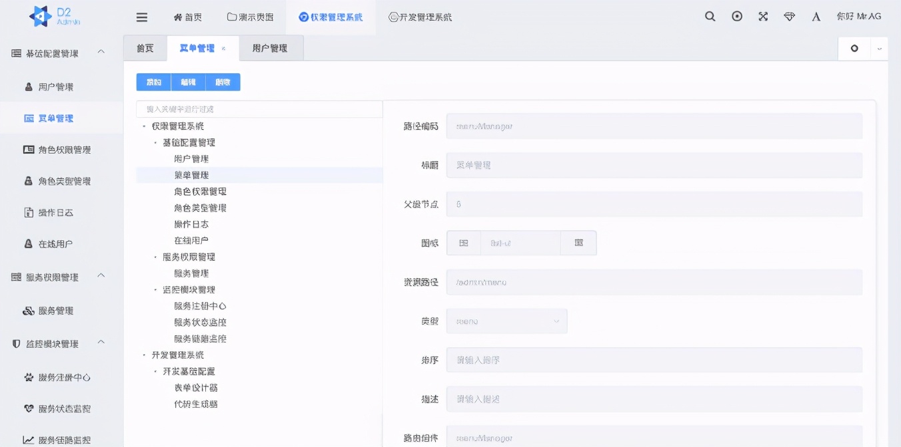Click the D2 Admin logo in the top left
The height and width of the screenshot is (447, 901).
tap(52, 17)
